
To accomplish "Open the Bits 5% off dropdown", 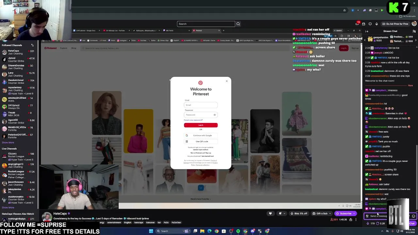I will (x=299, y=213).
